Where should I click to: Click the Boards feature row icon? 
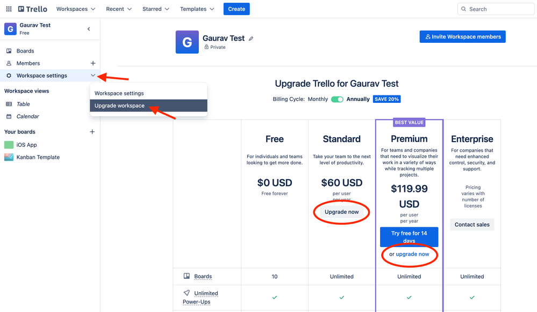coord(187,276)
